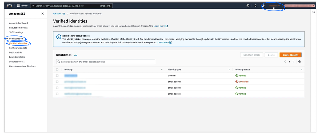Sort by the Identity type column arrow
This screenshot has width=320, height=134.
pyautogui.click(x=229, y=70)
